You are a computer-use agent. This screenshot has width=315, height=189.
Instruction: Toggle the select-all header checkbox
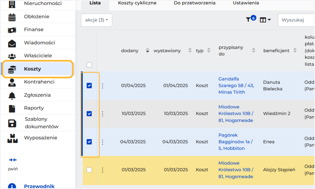point(89,65)
